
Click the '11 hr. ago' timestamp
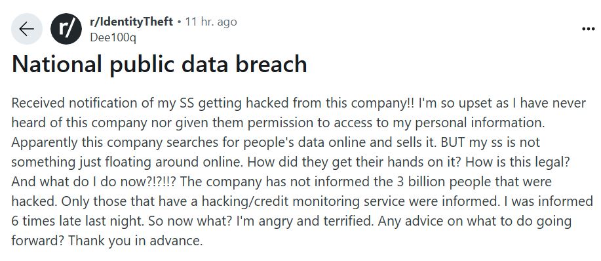point(211,22)
